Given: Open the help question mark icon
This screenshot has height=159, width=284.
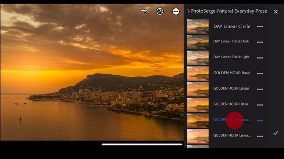Looking at the screenshot, I should pyautogui.click(x=160, y=11).
